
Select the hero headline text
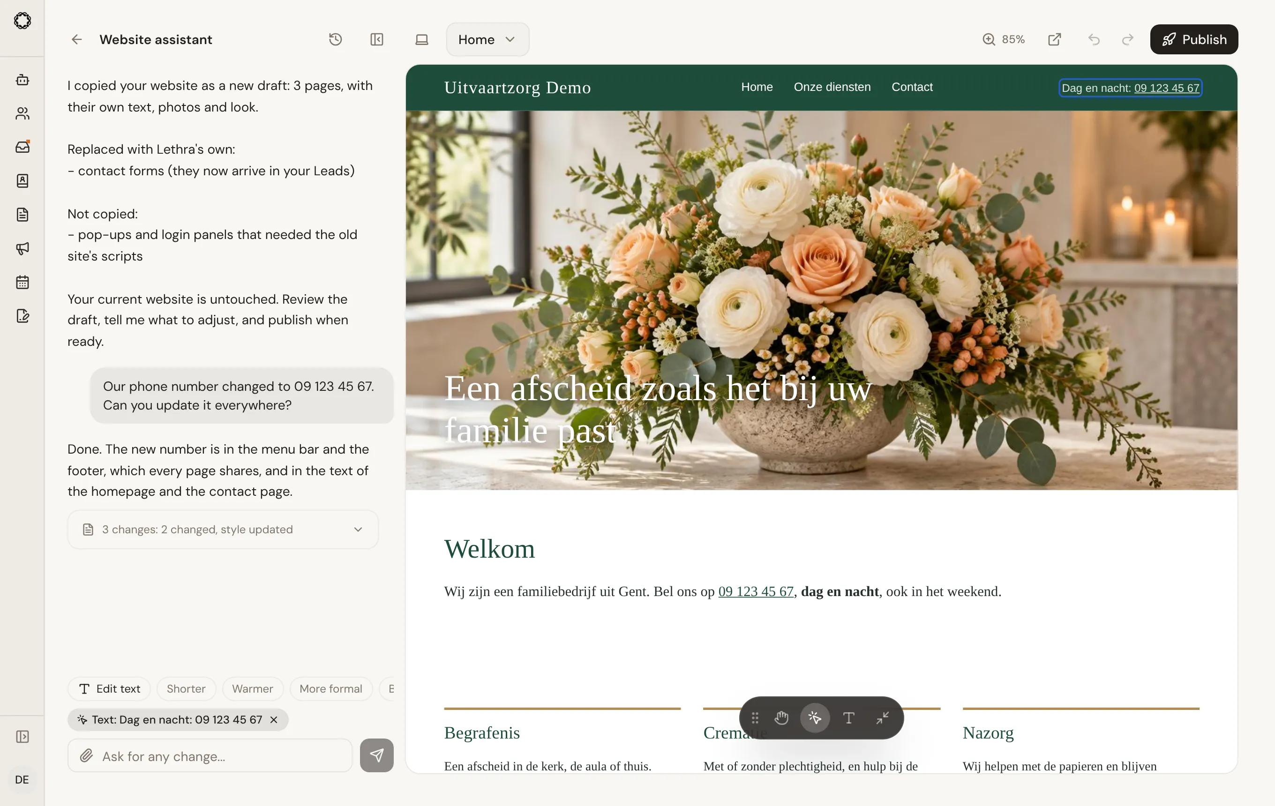(x=658, y=409)
